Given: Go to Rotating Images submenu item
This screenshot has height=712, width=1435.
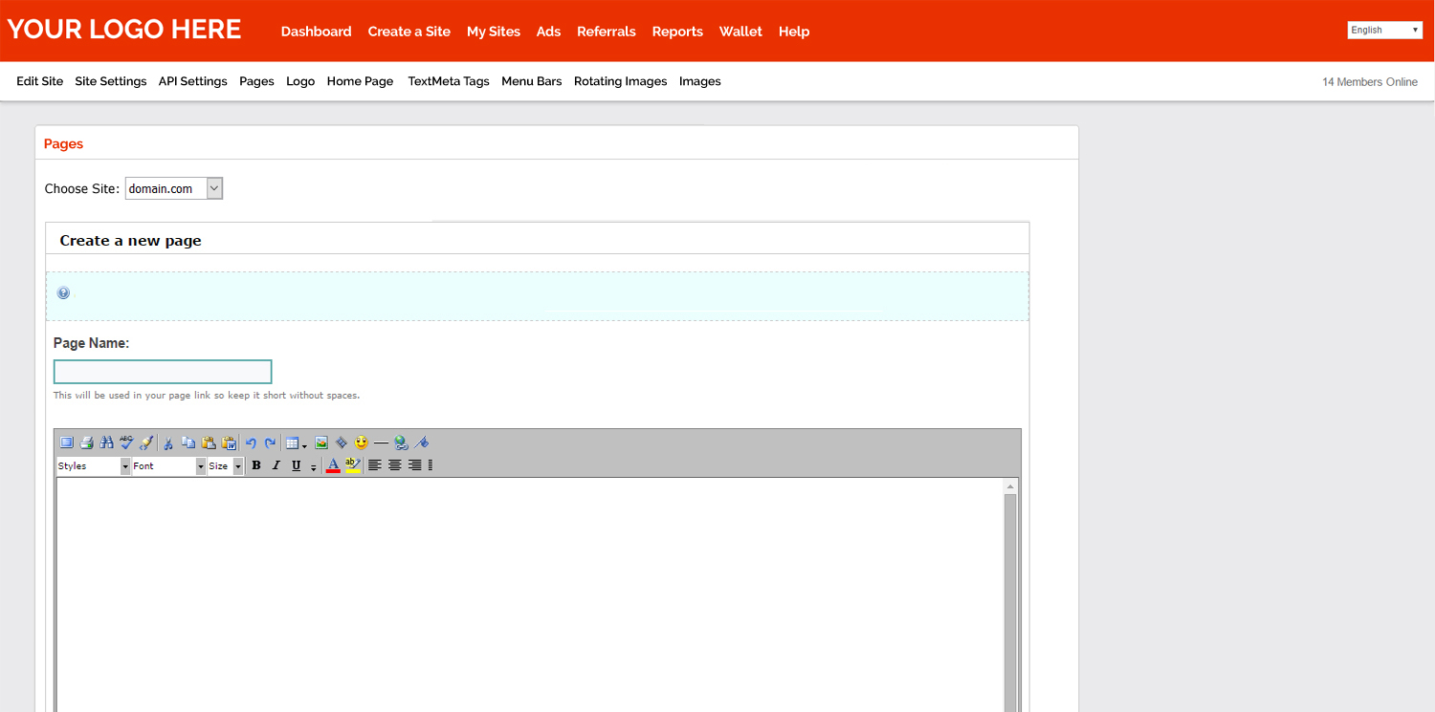Looking at the screenshot, I should coord(620,81).
